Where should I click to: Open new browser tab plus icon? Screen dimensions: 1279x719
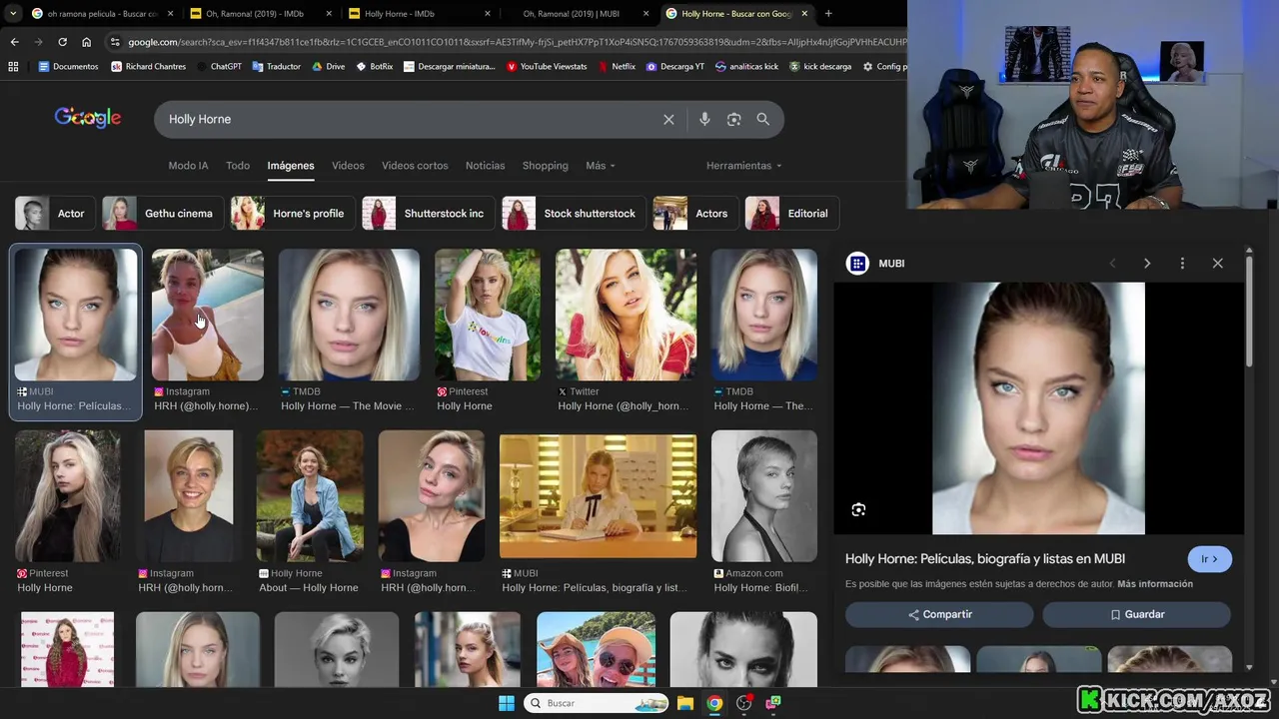[828, 14]
